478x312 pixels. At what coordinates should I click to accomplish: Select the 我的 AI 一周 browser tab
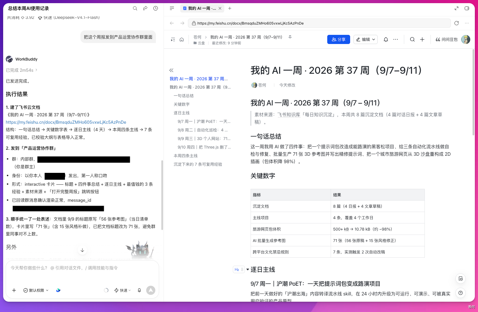point(202,8)
